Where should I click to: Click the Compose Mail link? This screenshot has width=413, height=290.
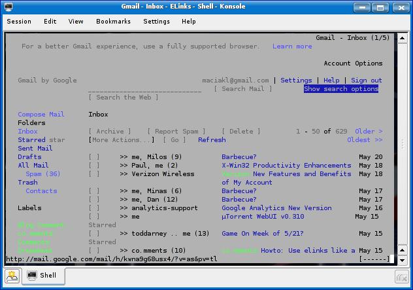click(x=41, y=115)
